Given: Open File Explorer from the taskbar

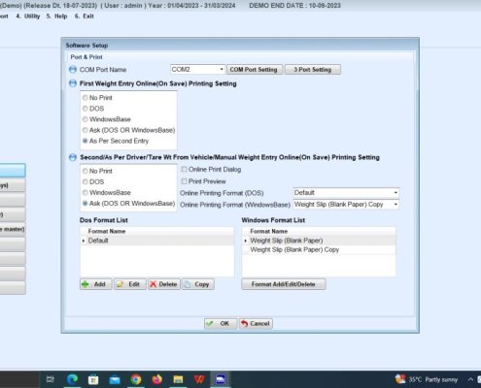Looking at the screenshot, I should pyautogui.click(x=178, y=379).
